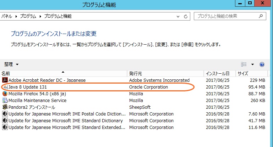Click the 41.7 MB size cell

pyautogui.click(x=257, y=120)
